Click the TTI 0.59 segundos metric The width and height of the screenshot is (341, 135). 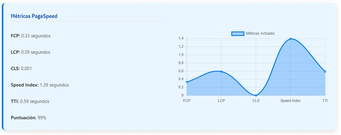[30, 101]
